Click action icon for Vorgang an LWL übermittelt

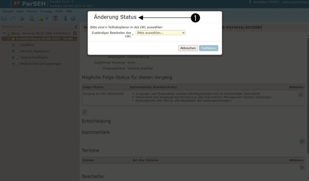[300, 94]
